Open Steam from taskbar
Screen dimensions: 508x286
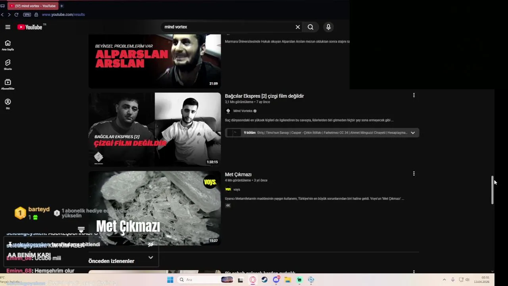point(264,280)
